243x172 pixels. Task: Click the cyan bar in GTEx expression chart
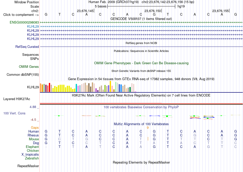click(x=76, y=88)
